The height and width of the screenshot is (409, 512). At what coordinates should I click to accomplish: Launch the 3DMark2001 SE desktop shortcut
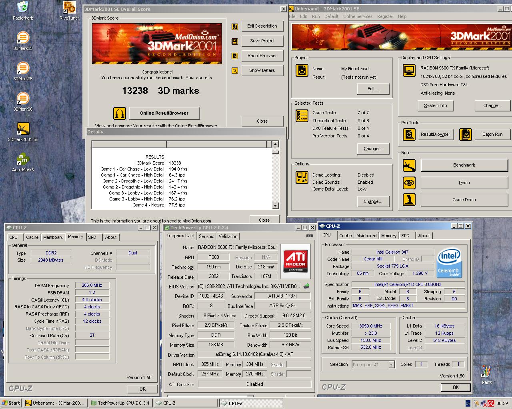coord(23,132)
